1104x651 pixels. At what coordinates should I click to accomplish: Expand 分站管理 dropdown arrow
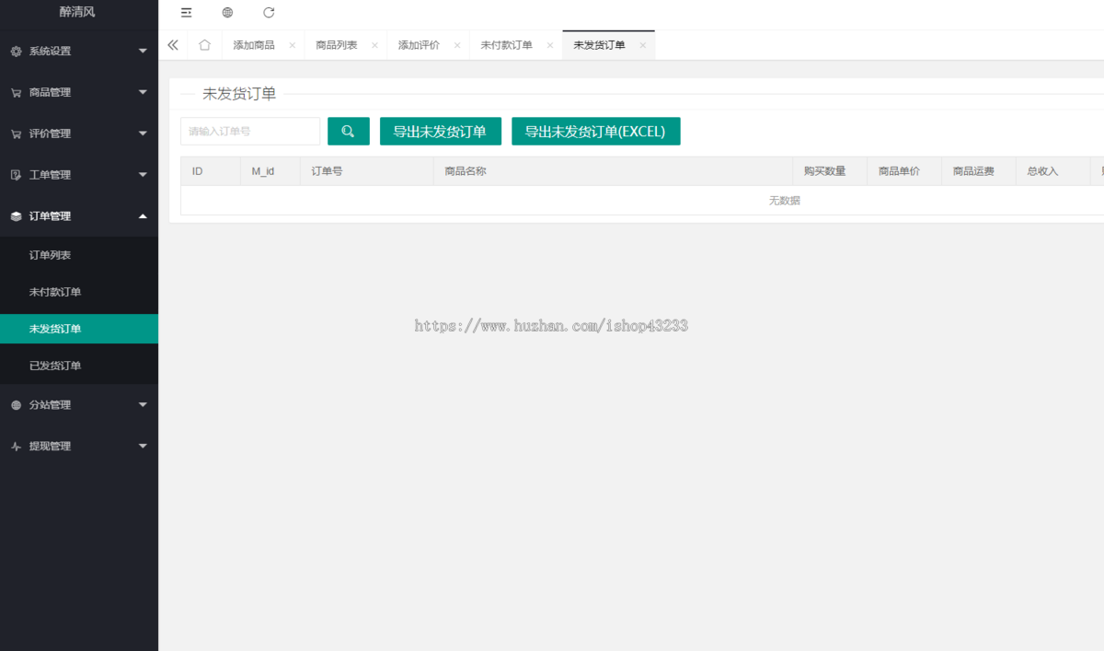143,404
